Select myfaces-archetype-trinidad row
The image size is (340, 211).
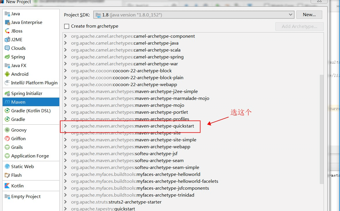[192, 195]
